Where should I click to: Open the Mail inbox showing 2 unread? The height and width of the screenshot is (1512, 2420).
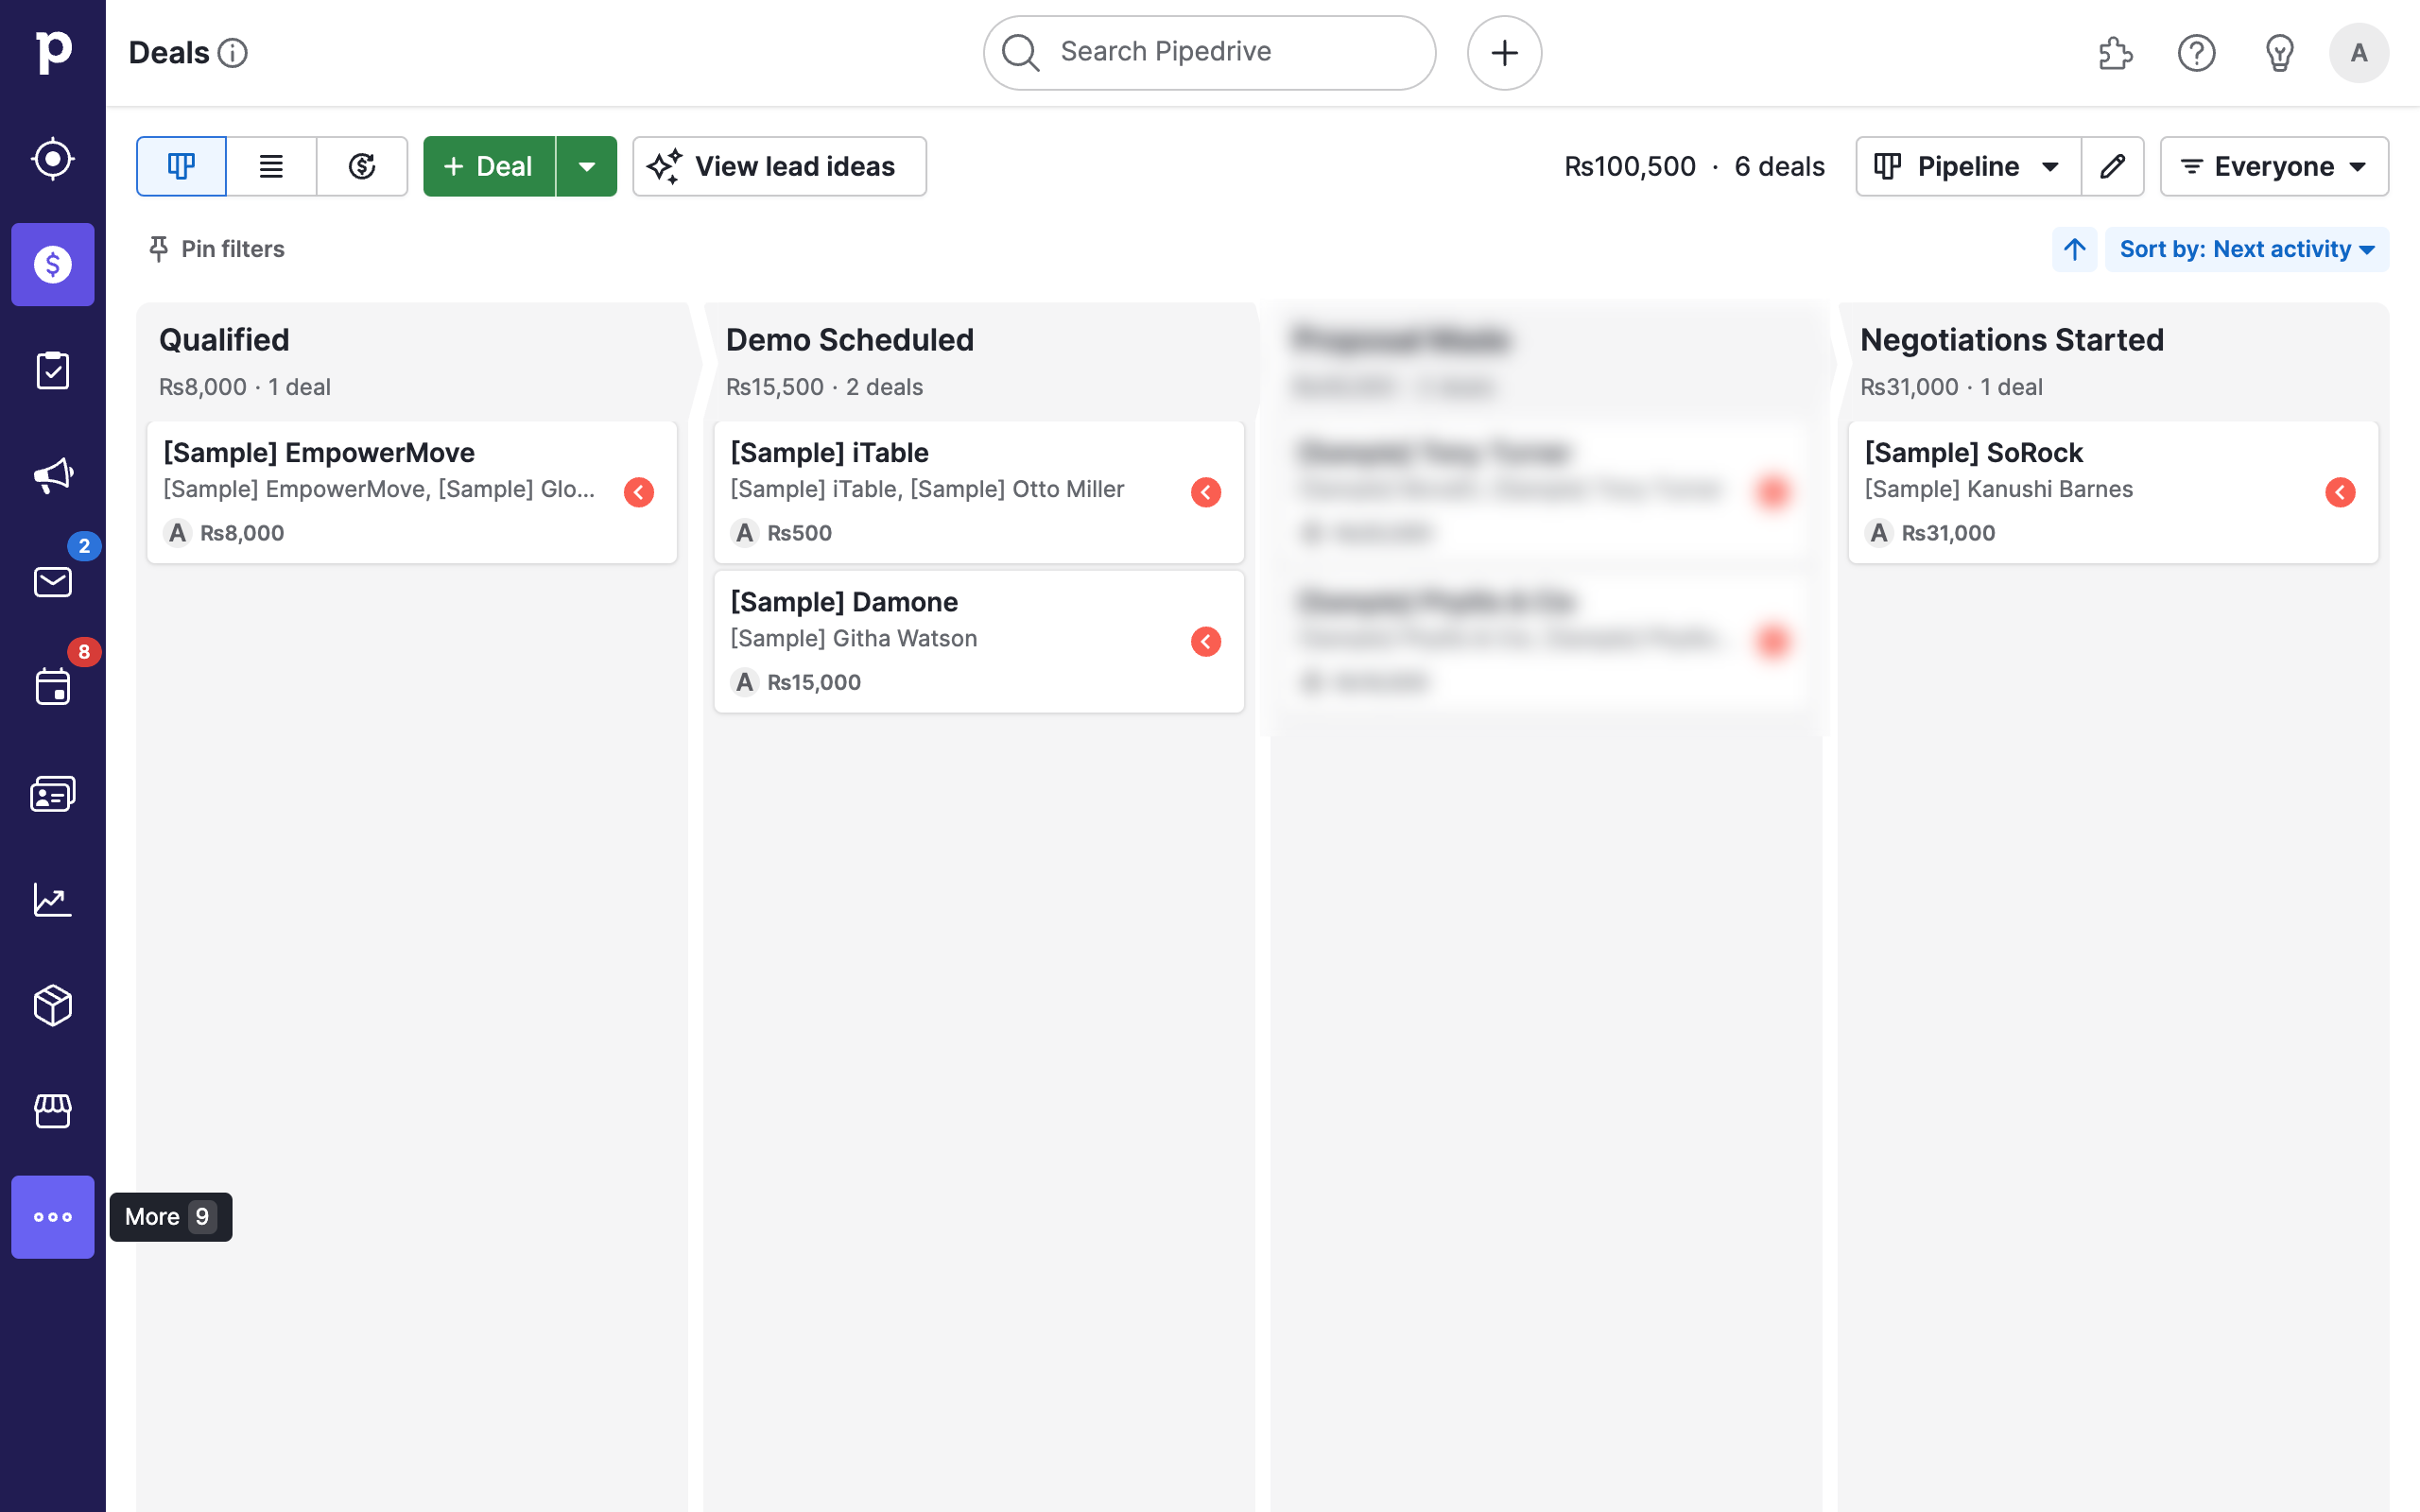tap(52, 583)
